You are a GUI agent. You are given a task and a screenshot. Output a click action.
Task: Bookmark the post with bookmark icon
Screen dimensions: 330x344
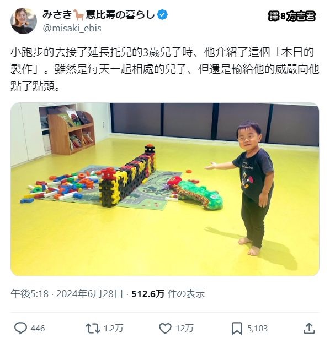[x=237, y=329]
